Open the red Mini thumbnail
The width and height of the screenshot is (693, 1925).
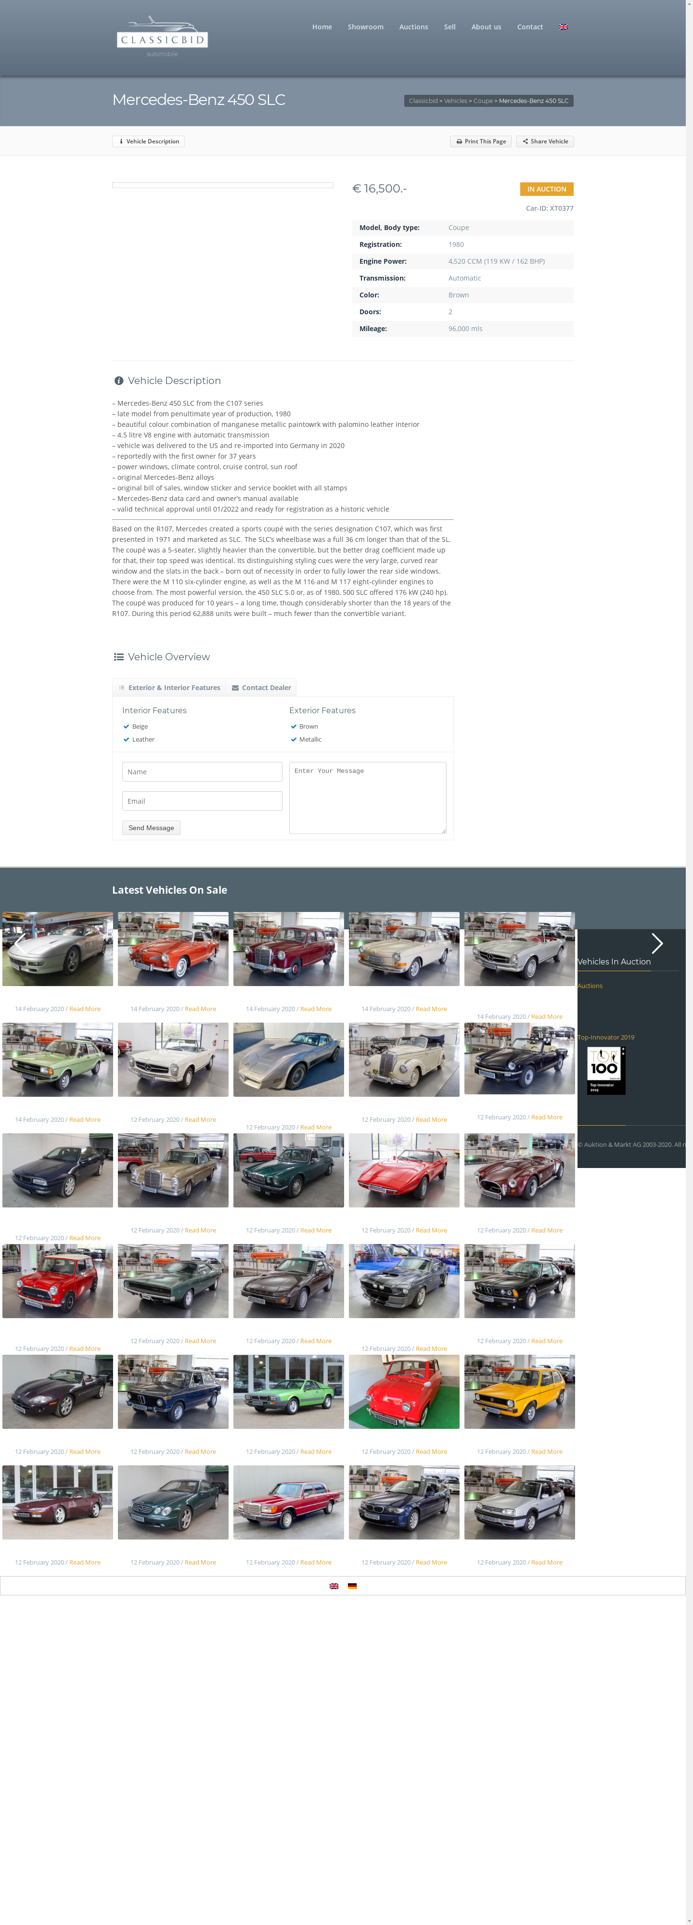pos(58,1281)
